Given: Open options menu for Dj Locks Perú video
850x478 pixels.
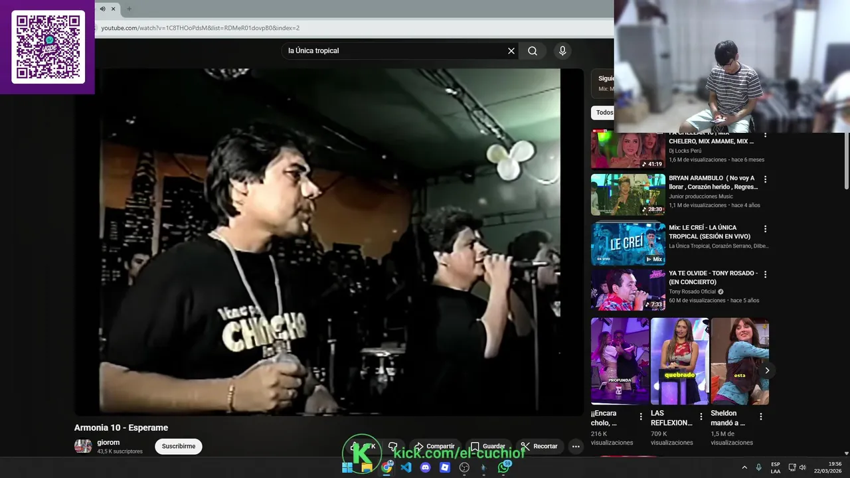Looking at the screenshot, I should click(765, 135).
